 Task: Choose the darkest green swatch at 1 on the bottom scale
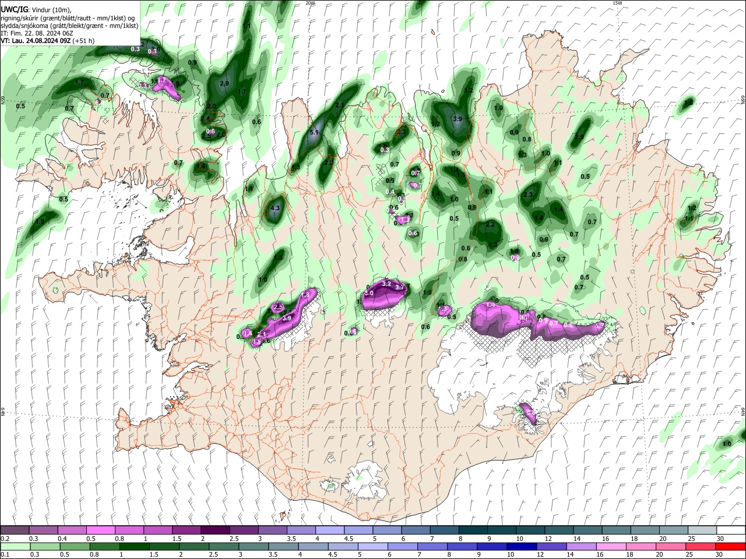[x=134, y=546]
